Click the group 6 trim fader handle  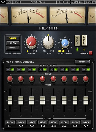64,101
